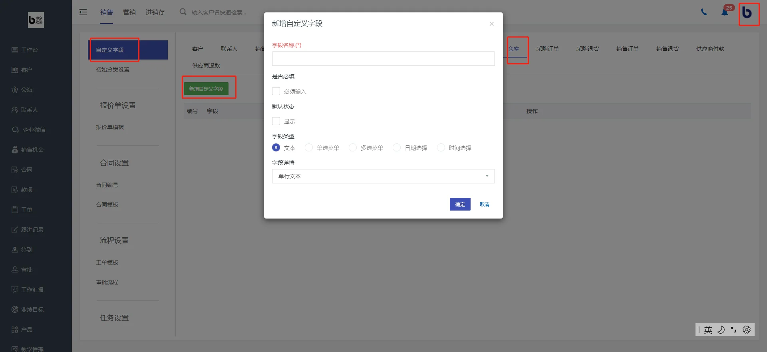Select the 销售订单 tab
The height and width of the screenshot is (352, 767).
click(628, 49)
